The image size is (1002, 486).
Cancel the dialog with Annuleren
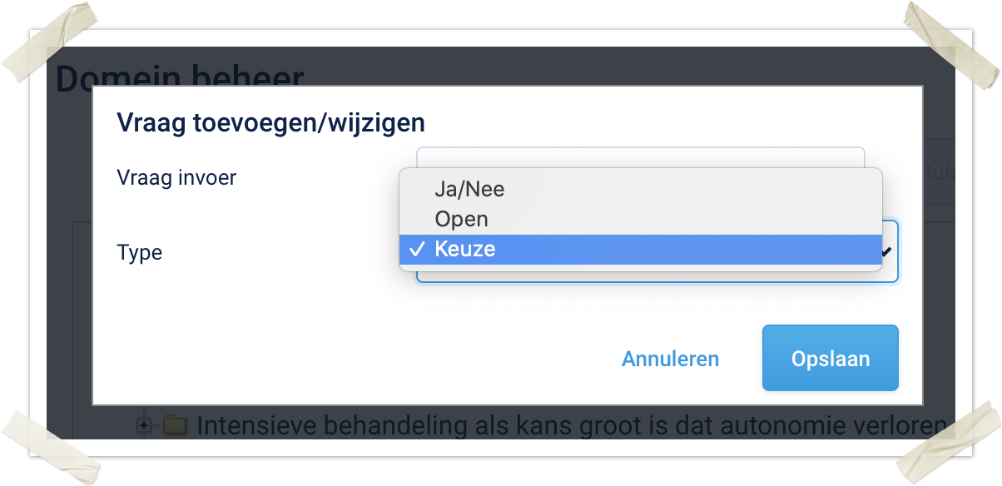click(670, 359)
